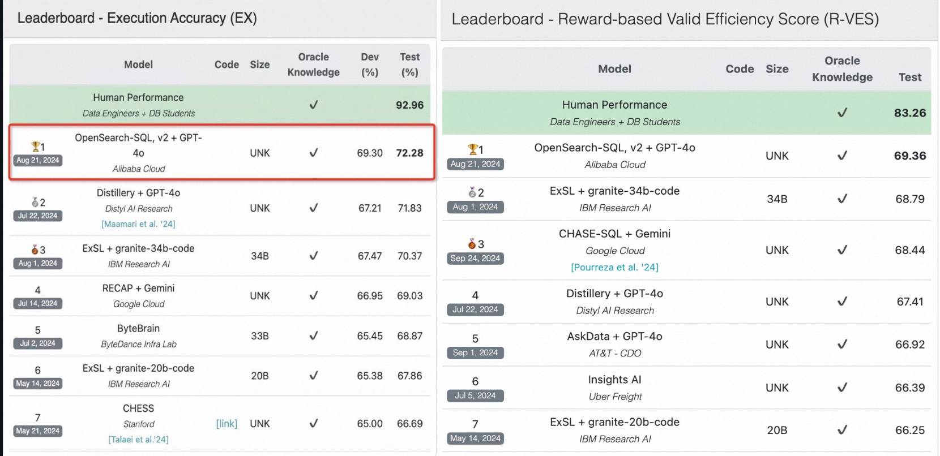This screenshot has height=456, width=940.
Task: Click the silver medal icon in R-VES leaderboard
Action: point(472,192)
